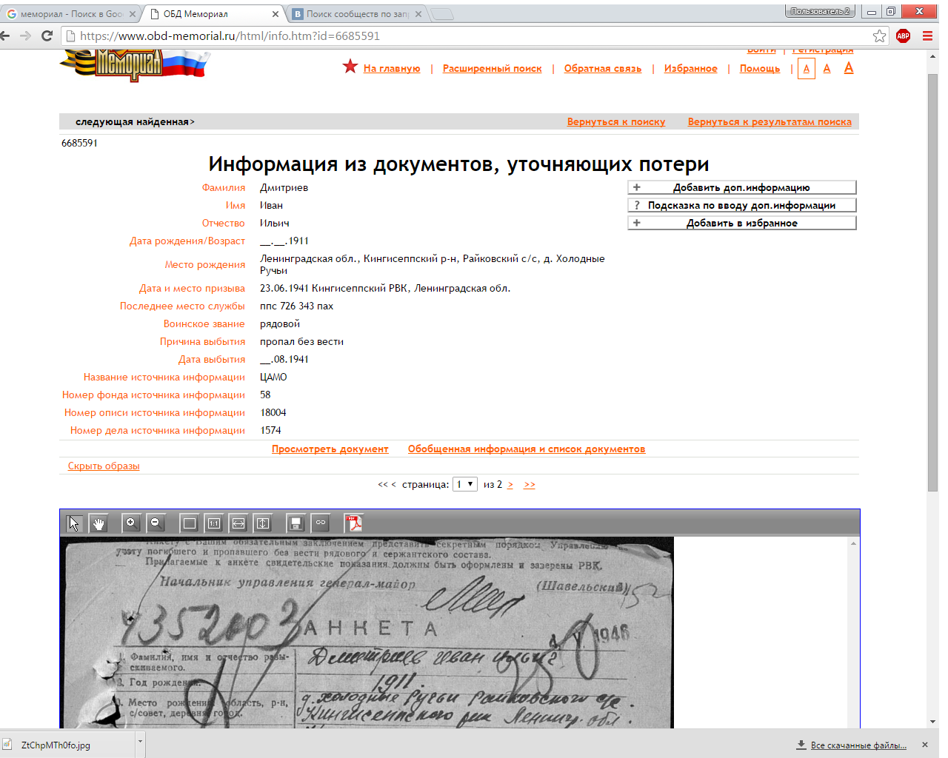Save the document image with floppy icon
This screenshot has height=758, width=948.
tap(296, 523)
